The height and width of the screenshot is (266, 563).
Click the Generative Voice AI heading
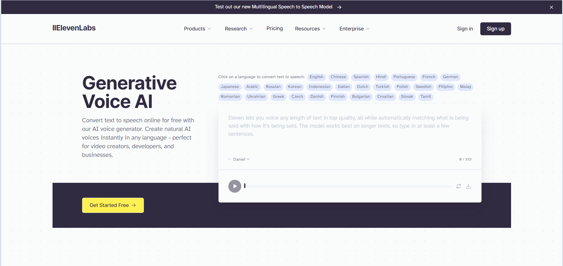point(129,92)
